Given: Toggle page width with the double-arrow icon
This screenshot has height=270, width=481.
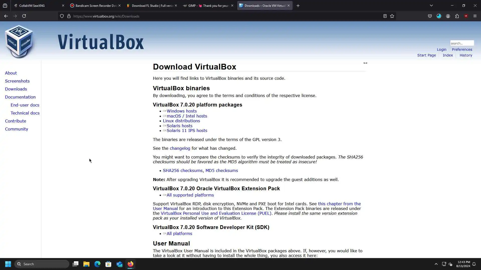Looking at the screenshot, I should [x=365, y=63].
